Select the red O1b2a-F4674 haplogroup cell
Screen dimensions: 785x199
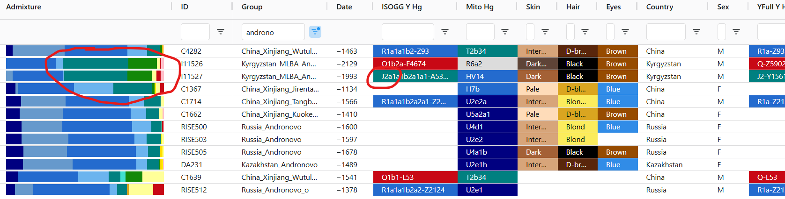tap(415, 64)
